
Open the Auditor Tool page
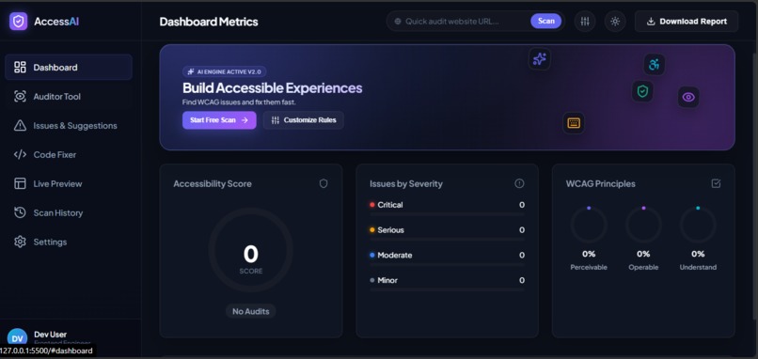point(68,97)
